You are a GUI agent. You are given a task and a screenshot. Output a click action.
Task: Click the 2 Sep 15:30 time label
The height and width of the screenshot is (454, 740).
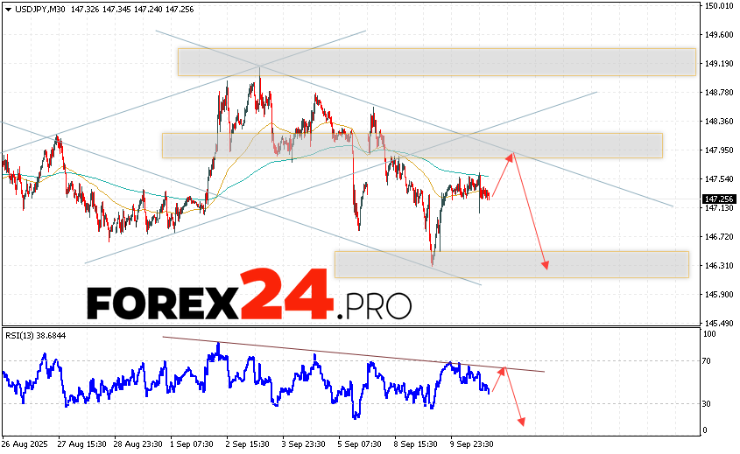248,444
